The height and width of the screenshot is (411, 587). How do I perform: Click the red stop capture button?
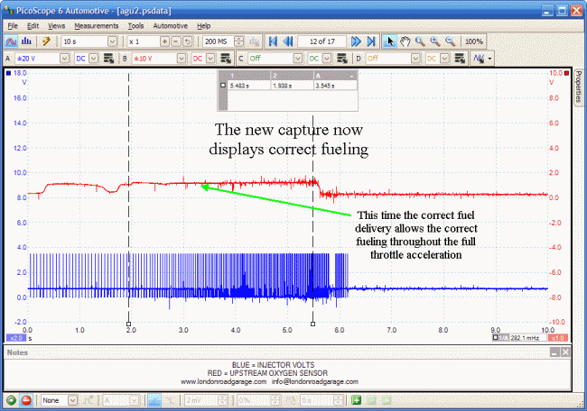coord(24,399)
